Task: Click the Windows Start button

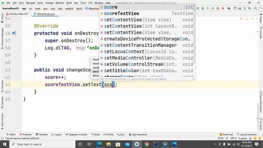Action: [x=5, y=144]
